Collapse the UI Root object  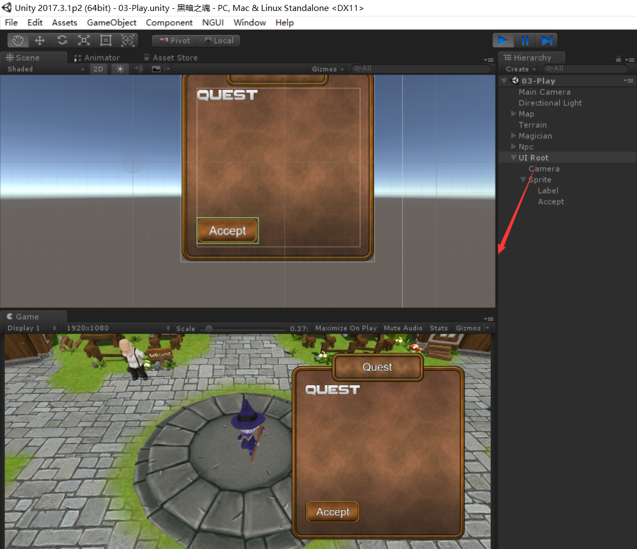point(514,158)
